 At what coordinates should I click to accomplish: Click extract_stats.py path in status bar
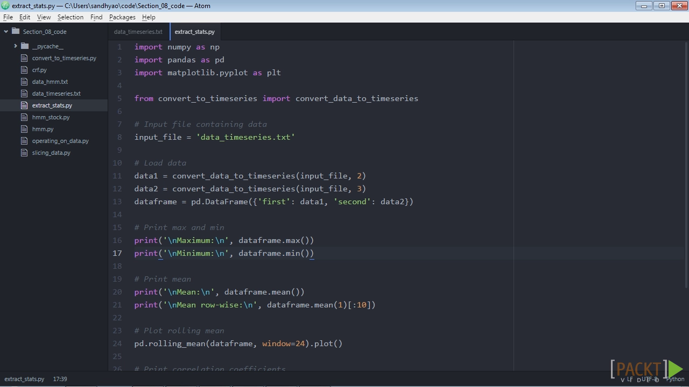24,379
